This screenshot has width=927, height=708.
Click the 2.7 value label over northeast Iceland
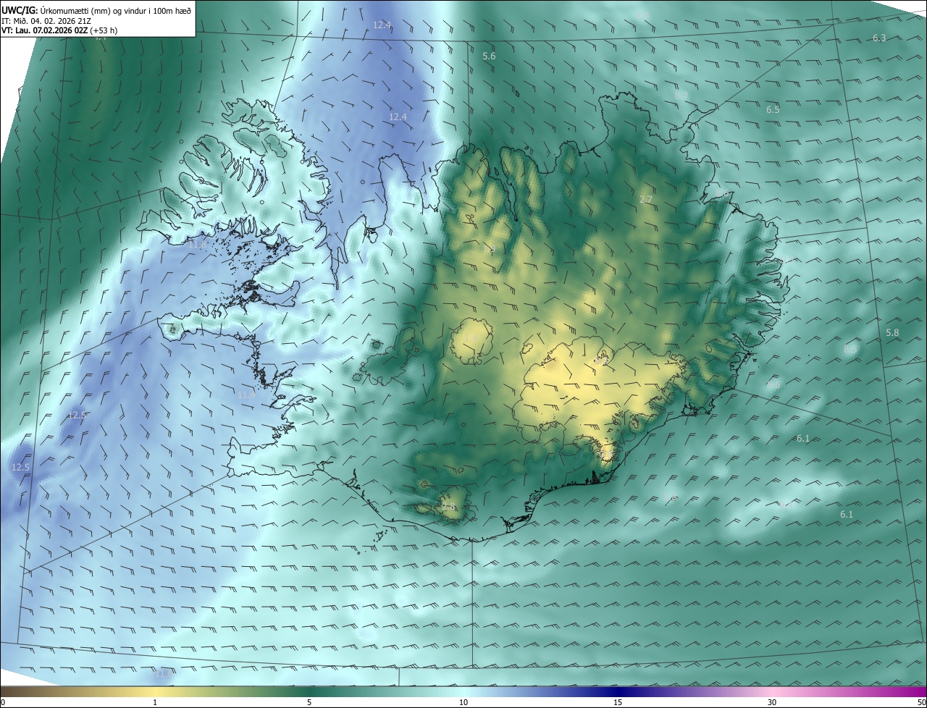646,199
